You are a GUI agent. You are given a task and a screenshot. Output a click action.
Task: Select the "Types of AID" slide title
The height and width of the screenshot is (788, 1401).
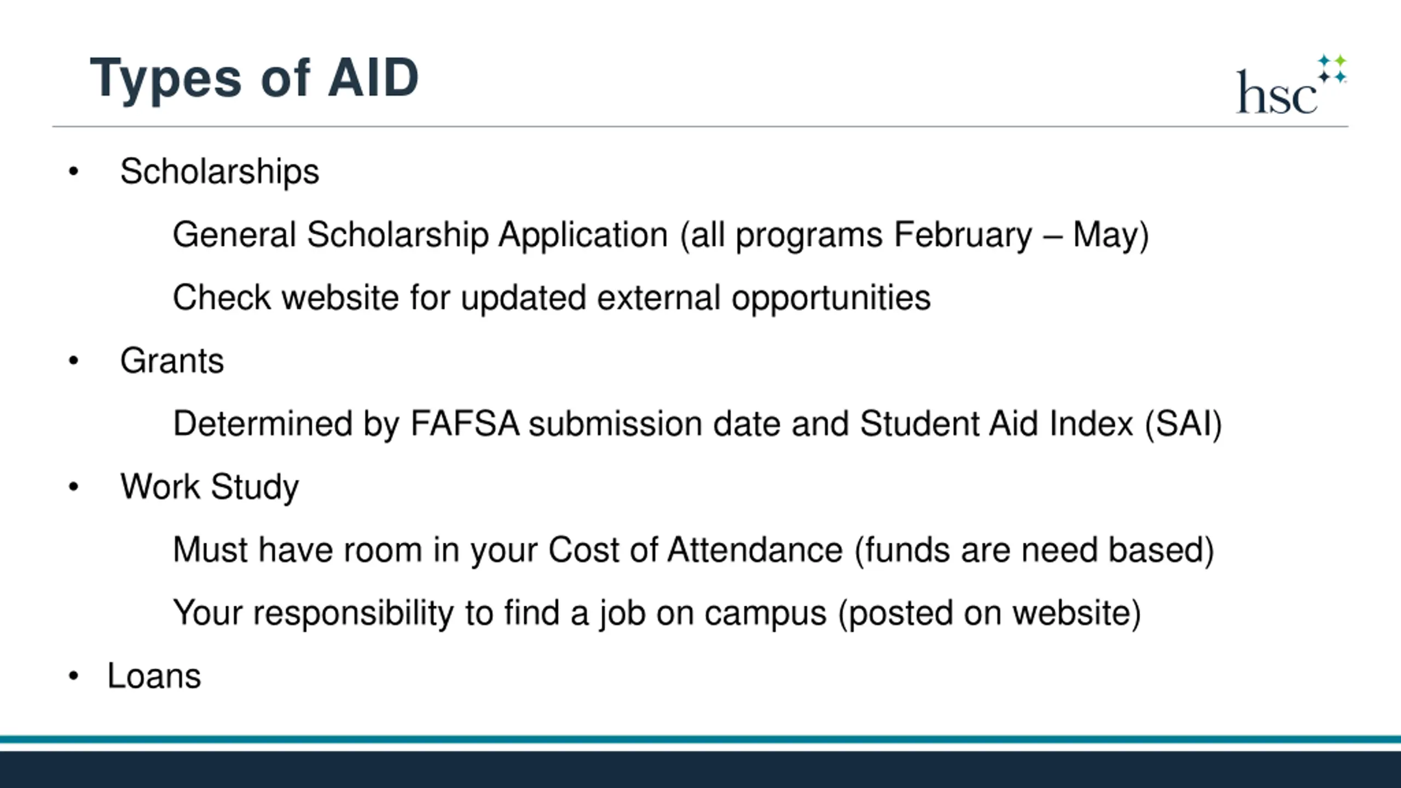(254, 78)
